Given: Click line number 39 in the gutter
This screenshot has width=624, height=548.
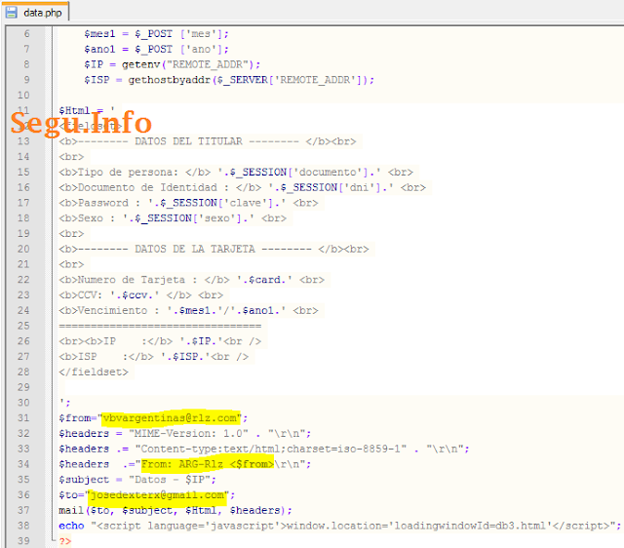Looking at the screenshot, I should [x=23, y=541].
